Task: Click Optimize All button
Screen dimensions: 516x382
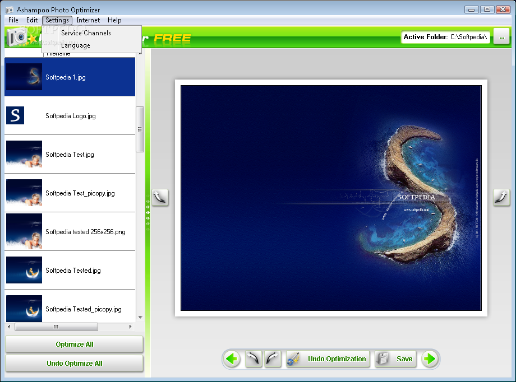Action: click(x=75, y=344)
